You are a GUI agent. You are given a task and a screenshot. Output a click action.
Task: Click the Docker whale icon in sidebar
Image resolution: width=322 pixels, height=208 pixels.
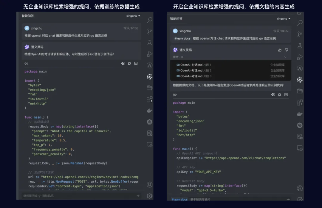coord(149,110)
